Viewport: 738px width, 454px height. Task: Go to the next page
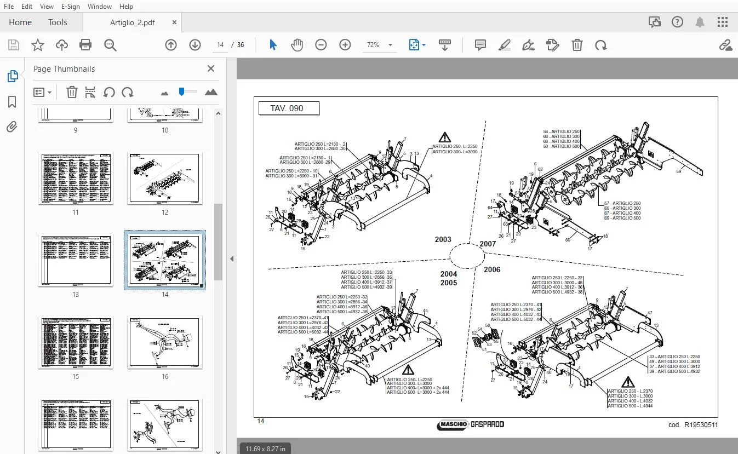coord(195,45)
